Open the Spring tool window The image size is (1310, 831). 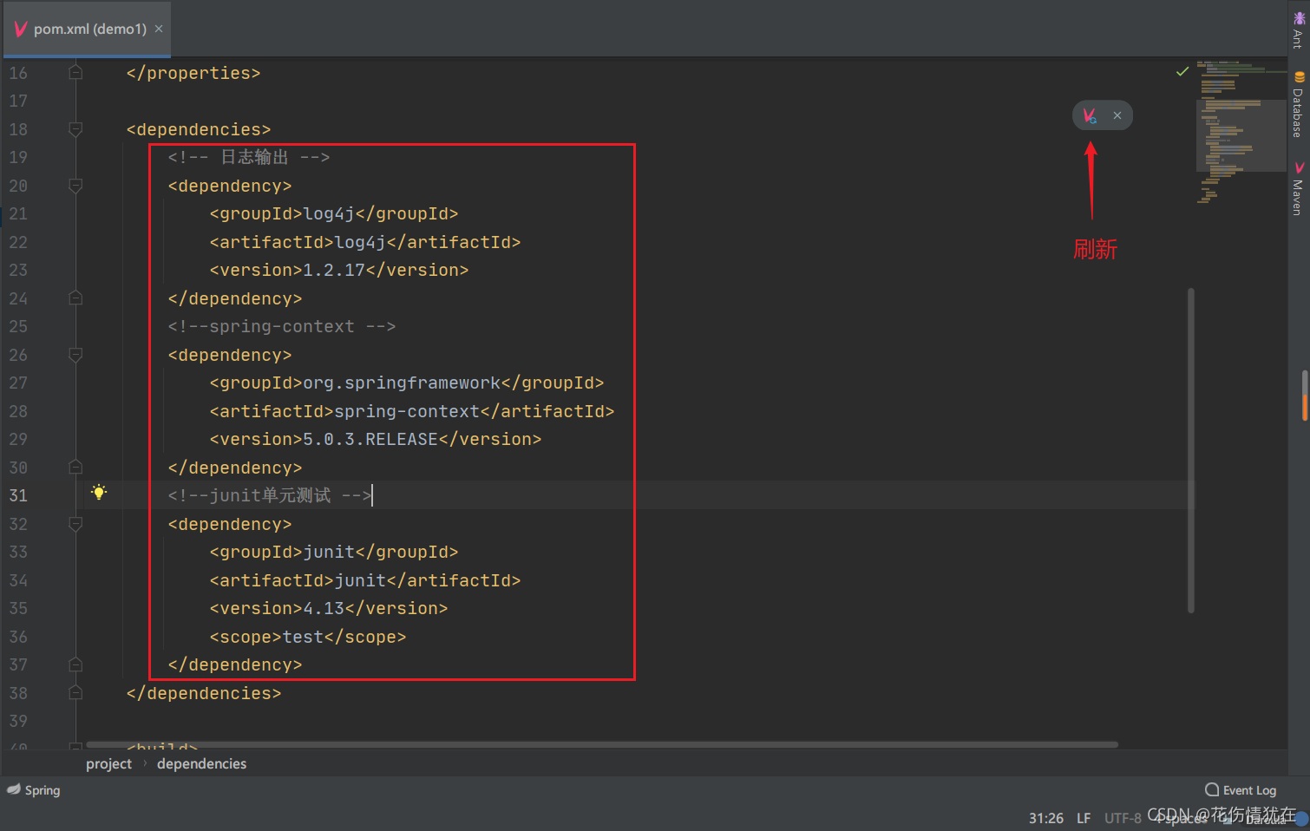pyautogui.click(x=35, y=790)
